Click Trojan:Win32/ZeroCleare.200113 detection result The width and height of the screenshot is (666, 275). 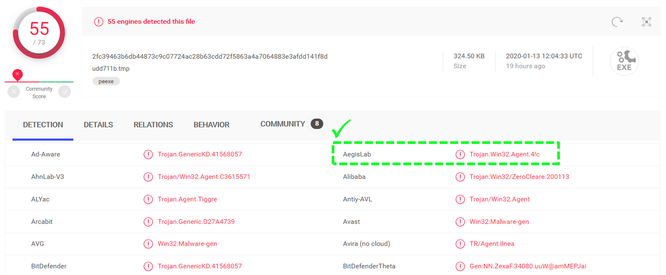(x=519, y=177)
